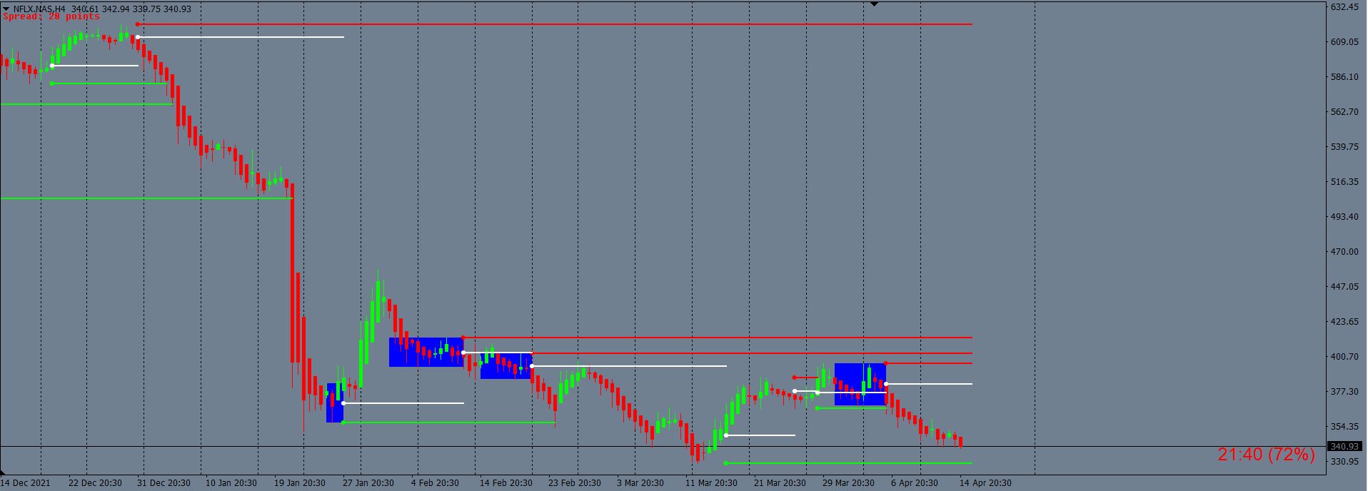Click the 23 Feb 20:30 time label

pos(573,483)
